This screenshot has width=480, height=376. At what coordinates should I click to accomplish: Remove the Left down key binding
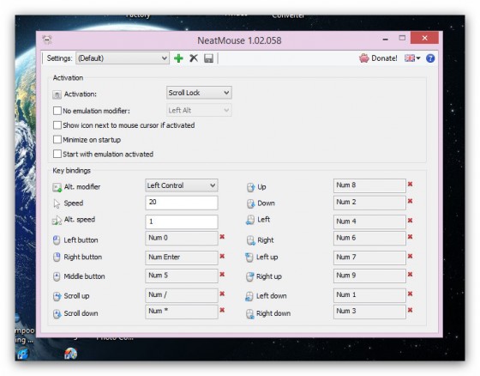411,294
